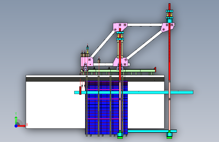Select the light green rail beam above the slab
Screen dimensions: 219x142
point(118,71)
